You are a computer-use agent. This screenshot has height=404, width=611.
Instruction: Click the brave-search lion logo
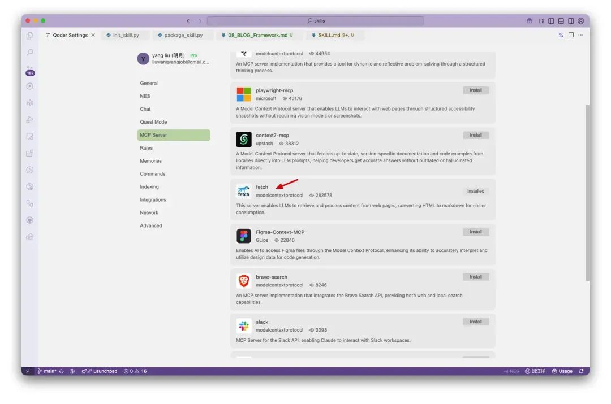(243, 281)
